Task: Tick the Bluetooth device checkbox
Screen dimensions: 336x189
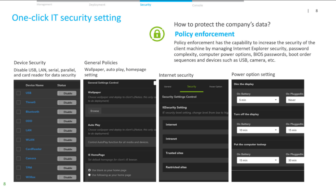Action: [19, 112]
